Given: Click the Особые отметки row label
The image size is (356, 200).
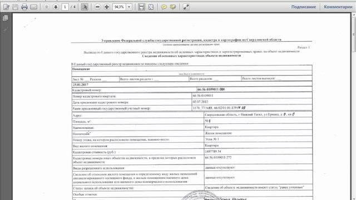Looking at the screenshot, I should pyautogui.click(x=85, y=194).
